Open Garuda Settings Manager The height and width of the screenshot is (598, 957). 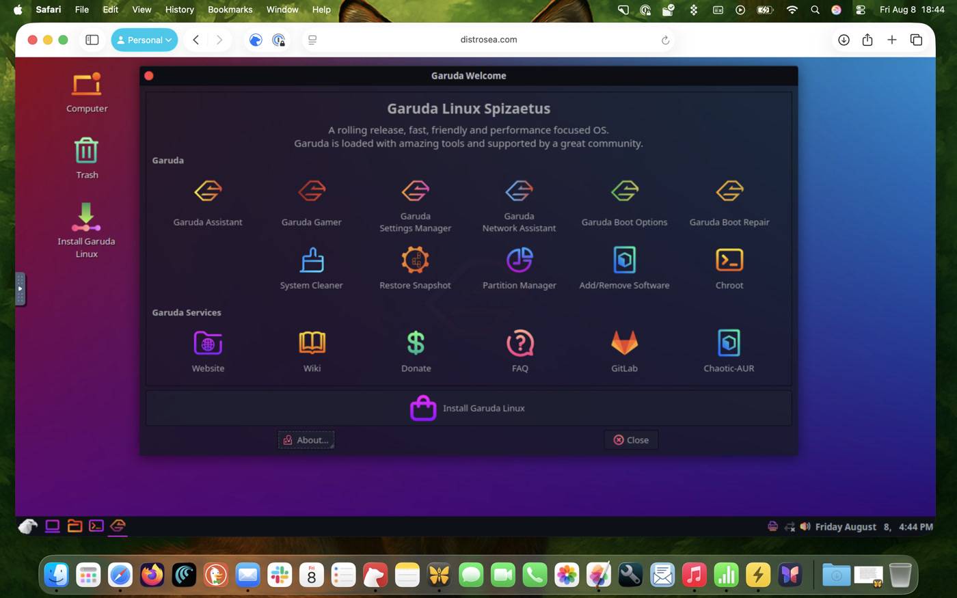point(416,206)
